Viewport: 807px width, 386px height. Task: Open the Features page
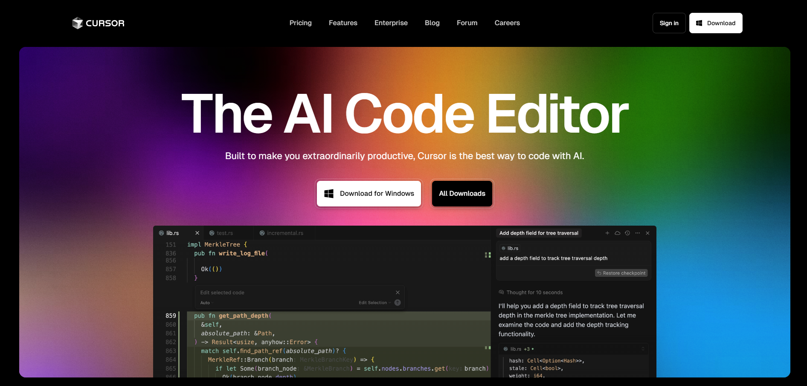343,23
